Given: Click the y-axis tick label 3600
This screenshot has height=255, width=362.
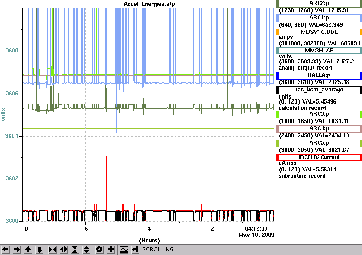Looking at the screenshot, I should click(12, 221).
